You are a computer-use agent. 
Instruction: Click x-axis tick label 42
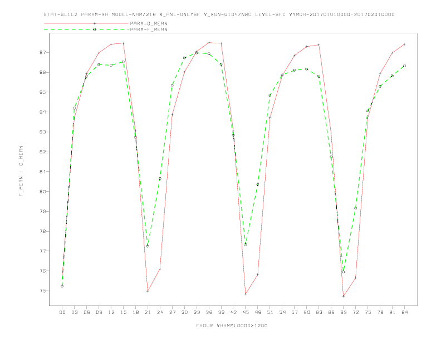click(x=233, y=312)
